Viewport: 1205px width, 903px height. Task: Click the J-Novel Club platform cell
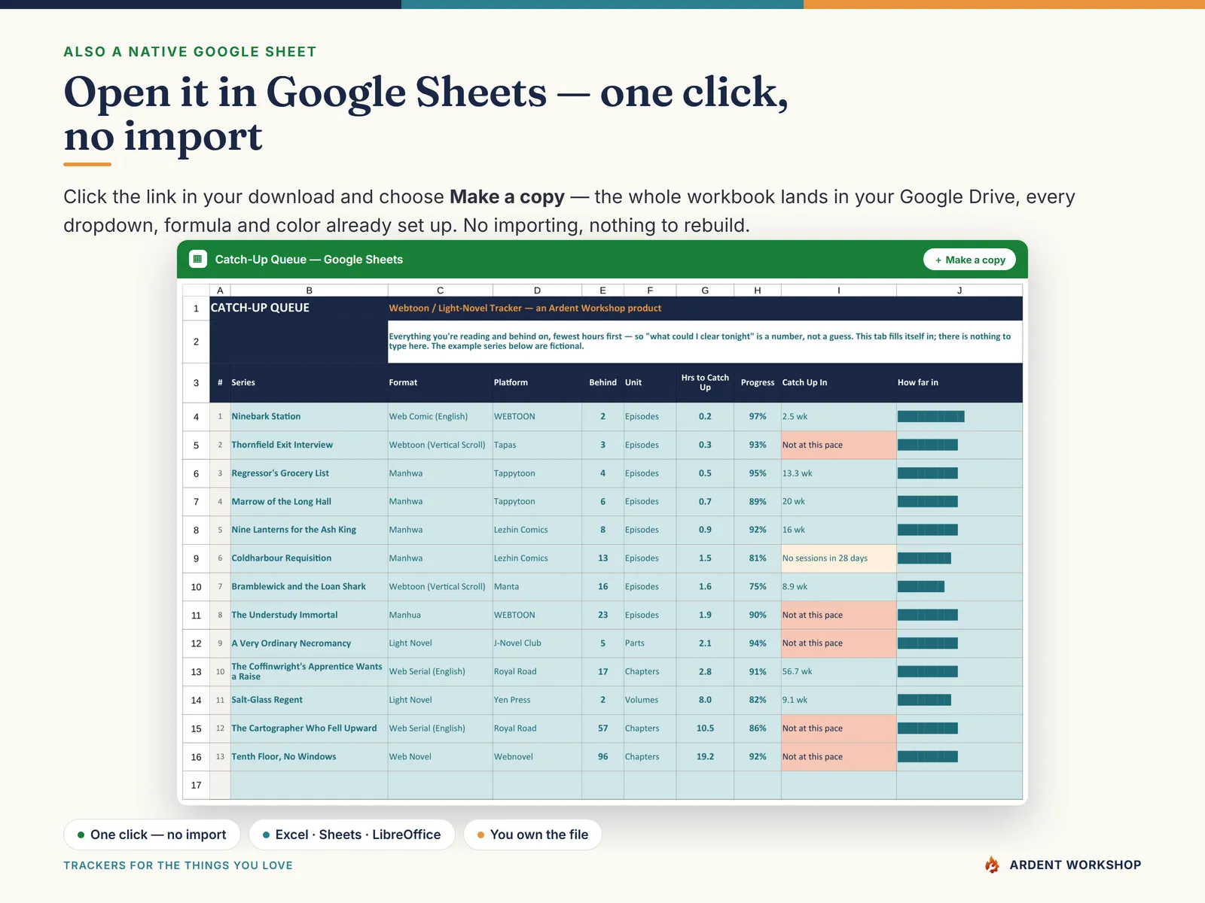537,643
